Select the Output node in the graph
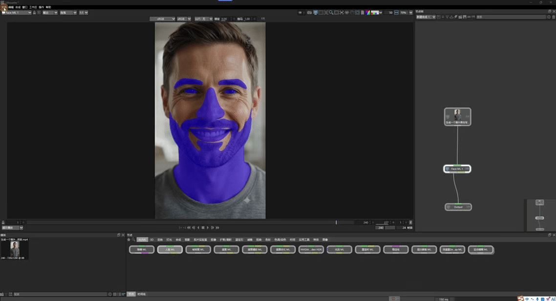 [x=458, y=207]
